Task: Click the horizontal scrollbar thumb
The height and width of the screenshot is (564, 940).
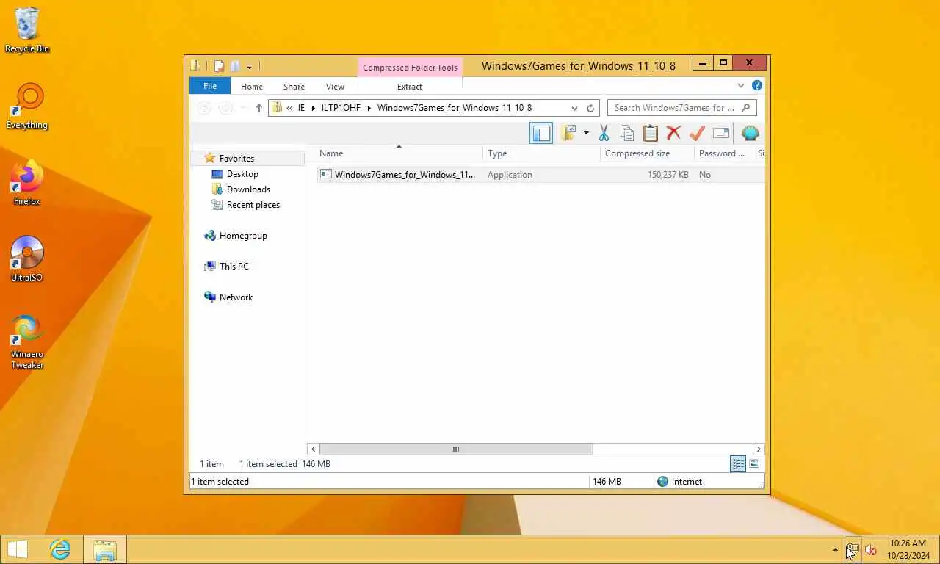Action: point(456,449)
